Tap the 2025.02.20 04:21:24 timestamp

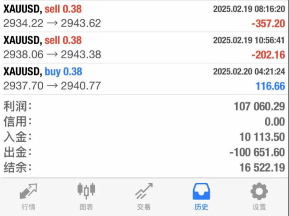[249, 72]
